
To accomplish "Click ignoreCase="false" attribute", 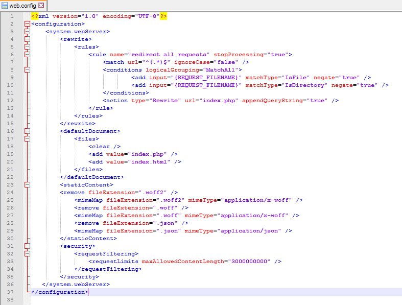I will click(x=206, y=62).
